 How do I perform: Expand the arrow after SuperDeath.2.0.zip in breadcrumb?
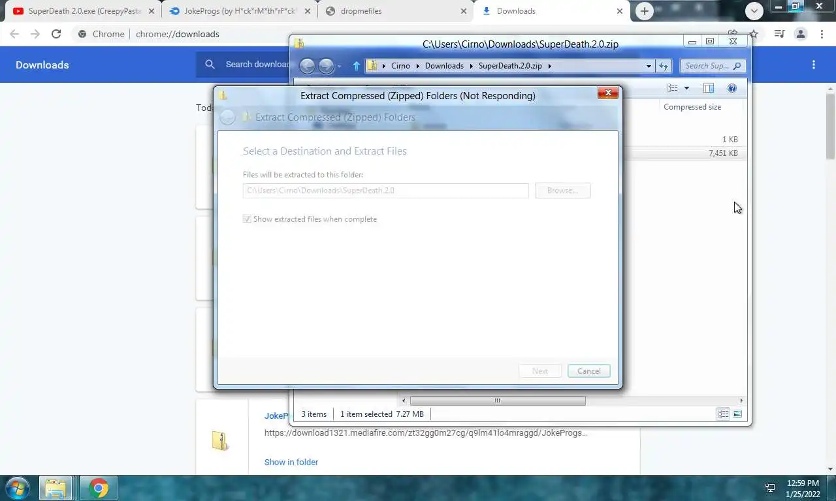[549, 66]
